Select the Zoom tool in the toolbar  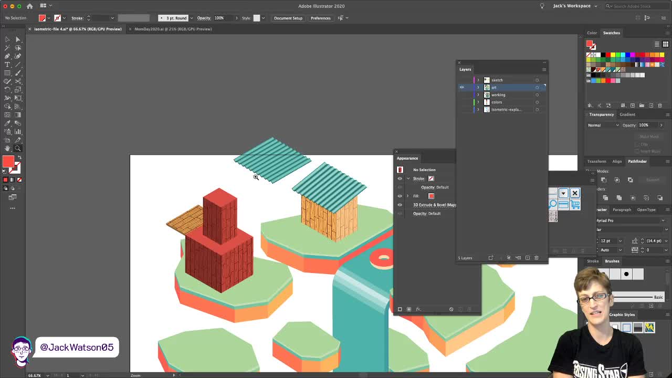point(17,148)
